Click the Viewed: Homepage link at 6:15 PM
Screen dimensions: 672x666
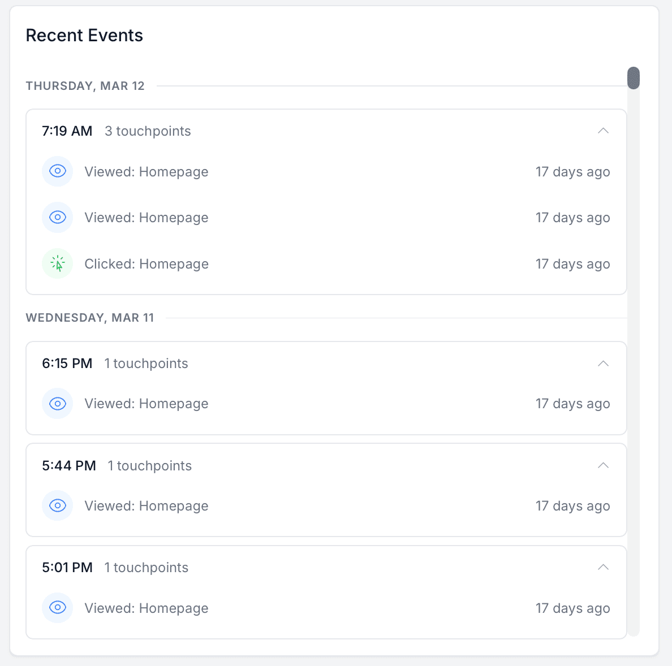pos(146,404)
